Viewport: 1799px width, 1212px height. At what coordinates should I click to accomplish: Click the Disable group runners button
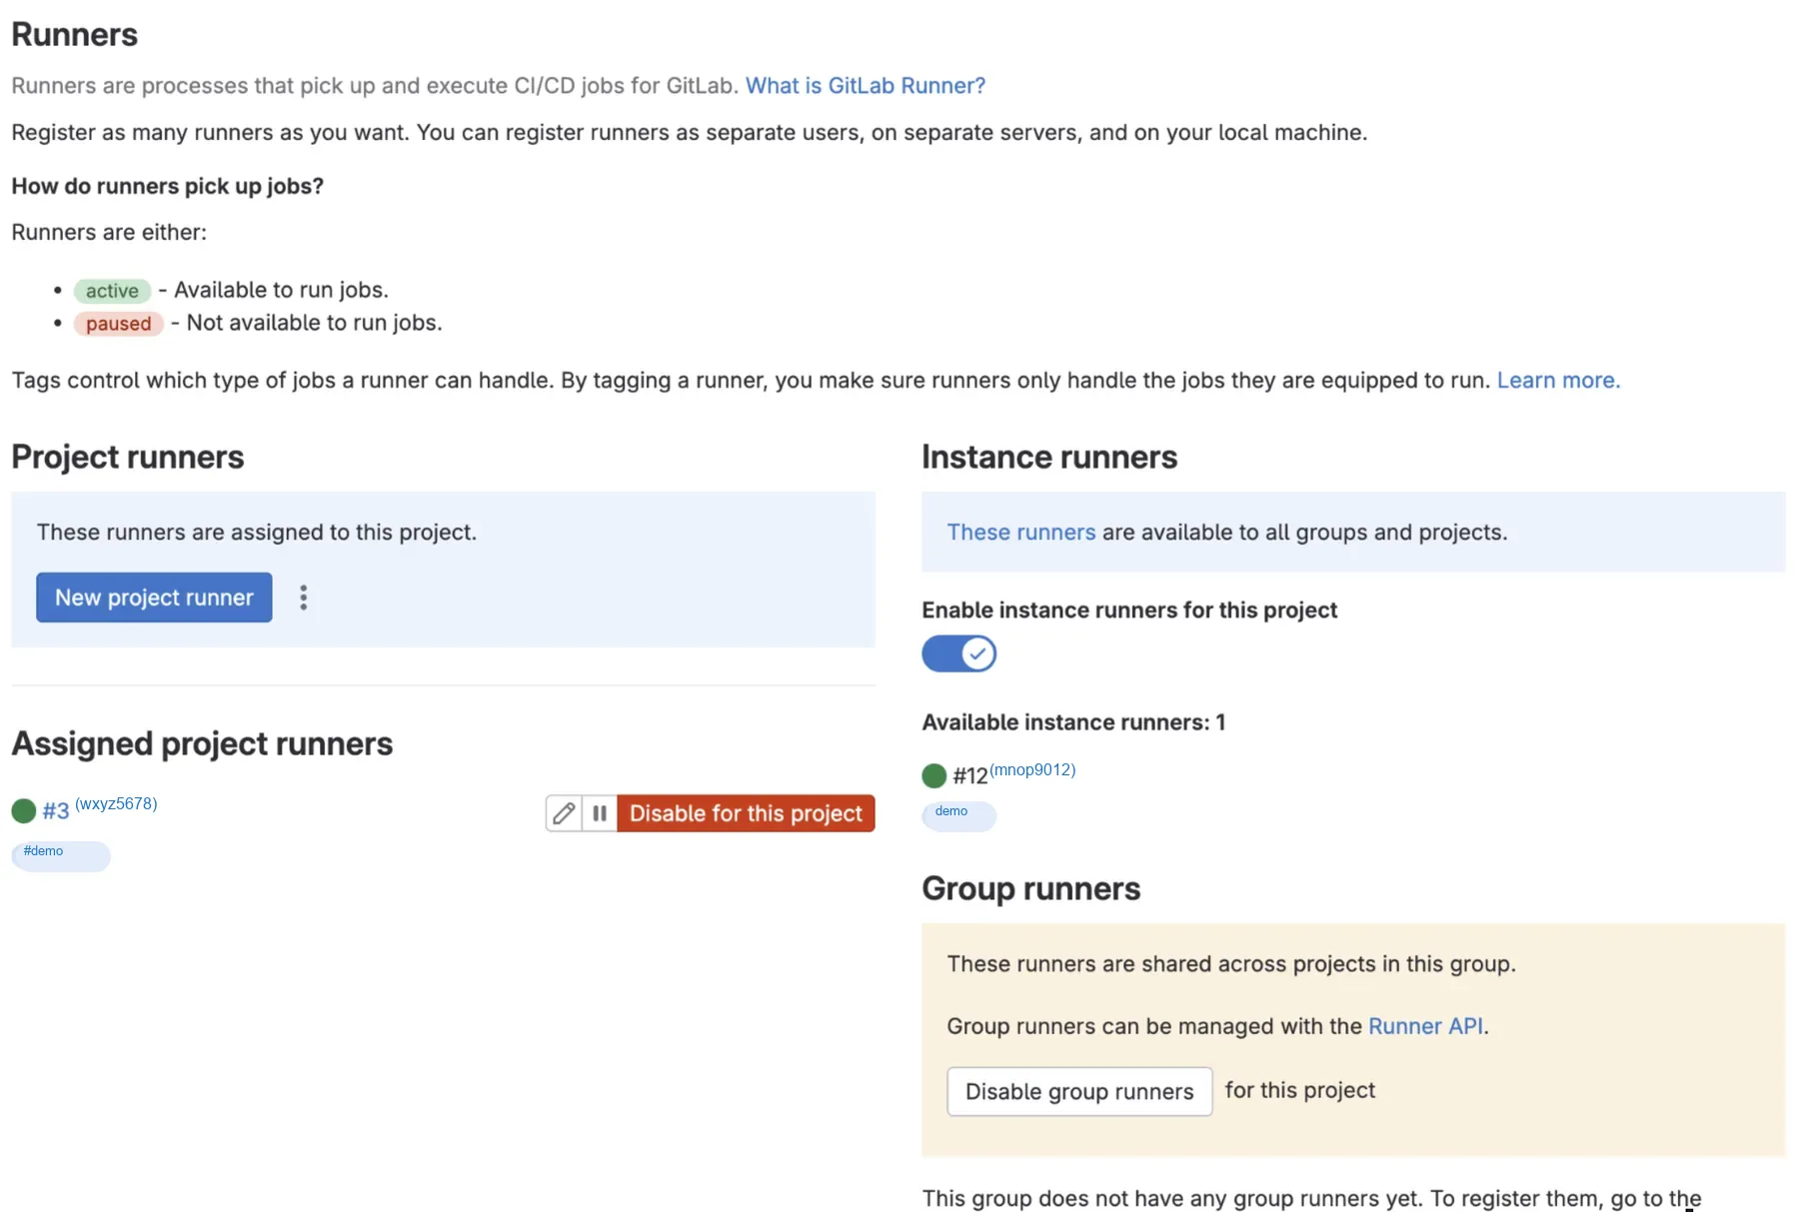tap(1079, 1091)
